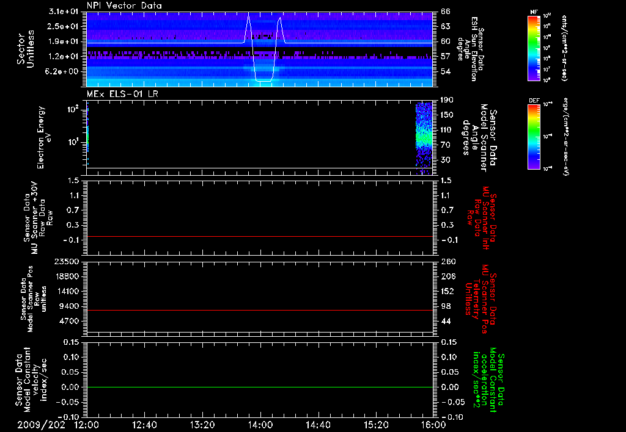Click the '2.5e+01' sector tick label

coord(64,26)
